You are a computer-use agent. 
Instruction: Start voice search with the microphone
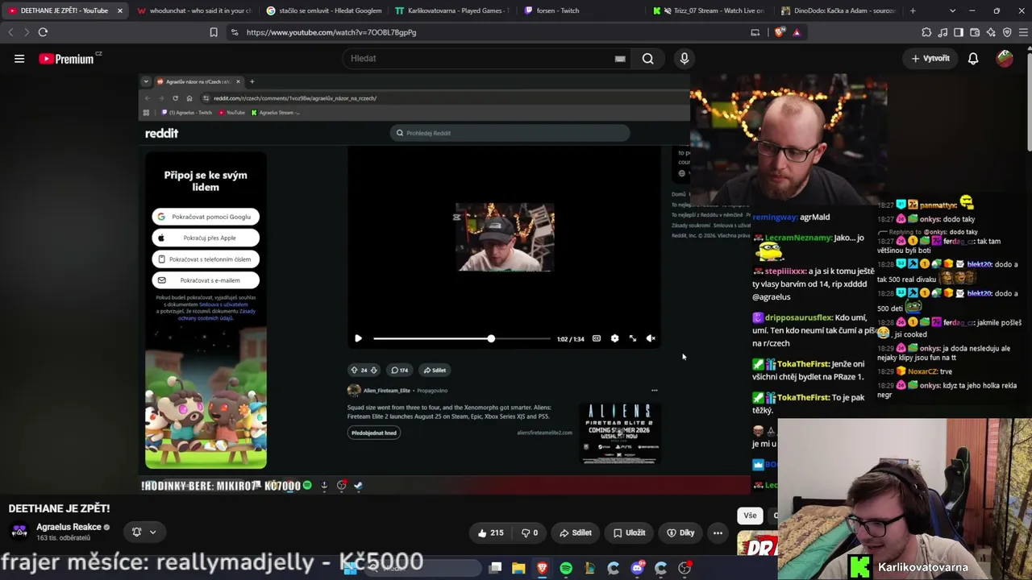pyautogui.click(x=685, y=59)
